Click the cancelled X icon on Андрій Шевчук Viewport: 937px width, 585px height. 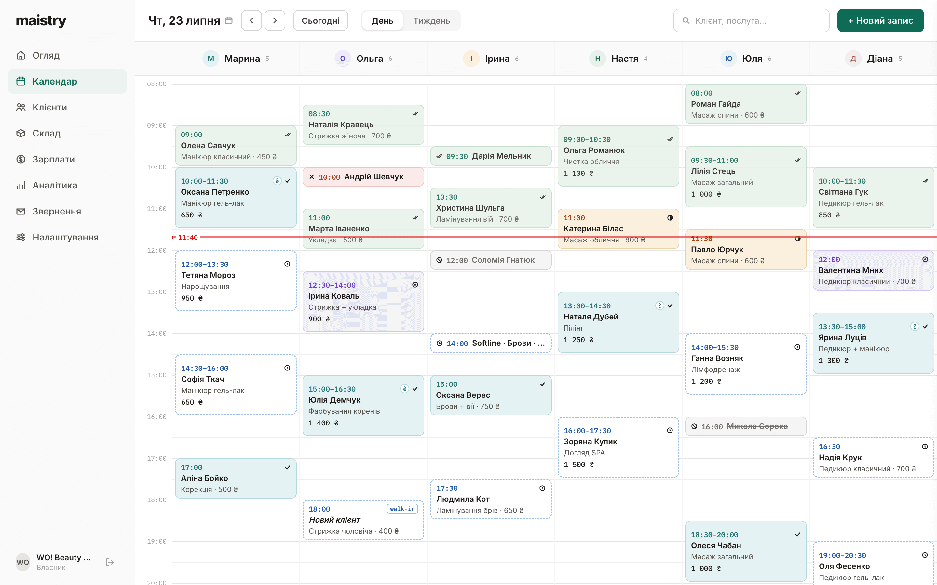[x=312, y=177]
